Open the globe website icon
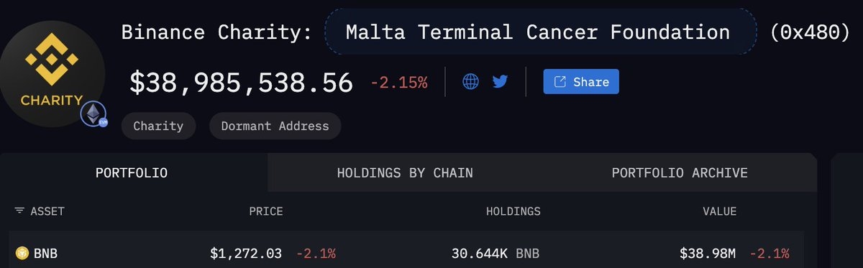Viewport: 863px width, 268px height. click(470, 82)
